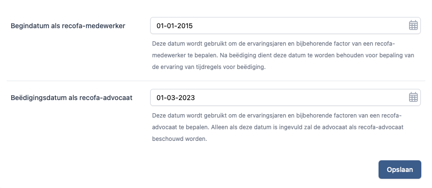Open calendar picker for Begindatum als recofa-medewerker
Image resolution: width=432 pixels, height=188 pixels.
[x=413, y=25]
